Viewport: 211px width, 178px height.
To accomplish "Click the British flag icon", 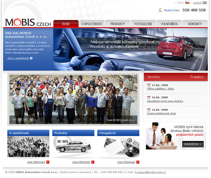I will [x=205, y=3].
